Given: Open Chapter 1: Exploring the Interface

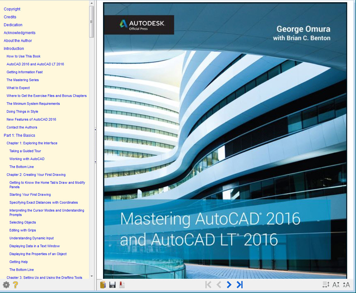Looking at the screenshot, I should click(32, 143).
